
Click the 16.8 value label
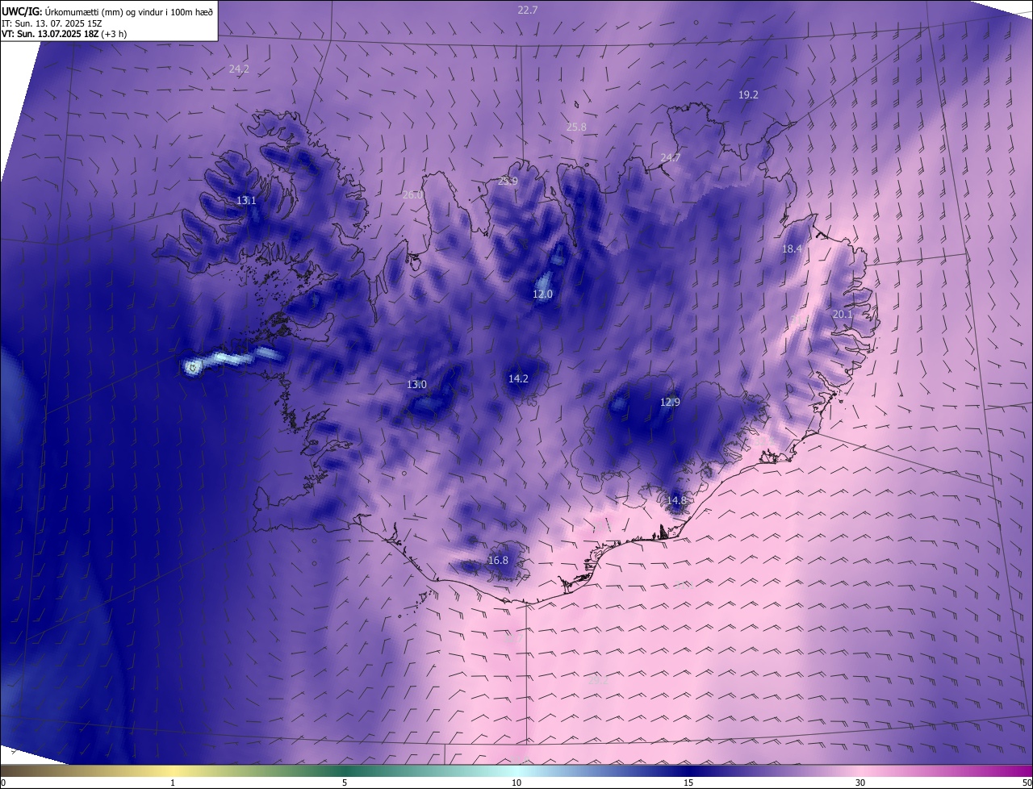pos(498,560)
